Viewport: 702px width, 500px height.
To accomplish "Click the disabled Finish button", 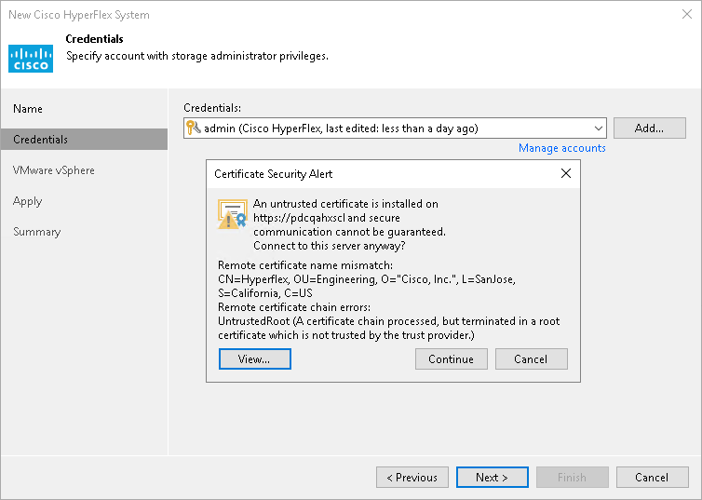I will click(573, 477).
